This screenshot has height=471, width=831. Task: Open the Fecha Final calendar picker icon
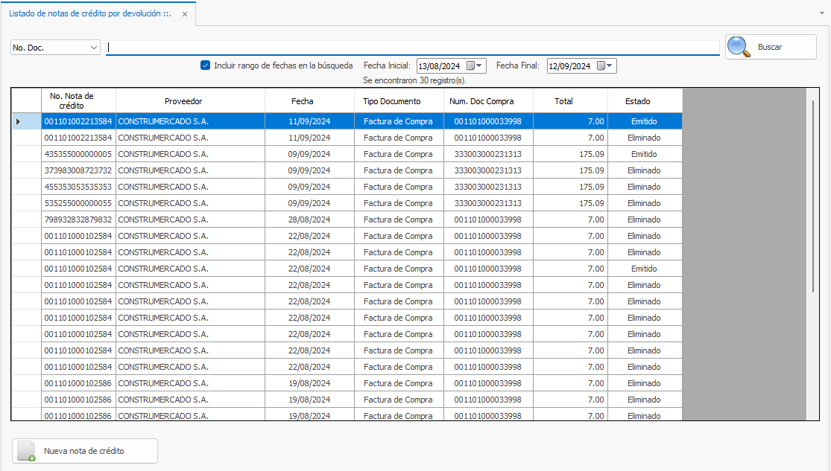[x=601, y=65]
